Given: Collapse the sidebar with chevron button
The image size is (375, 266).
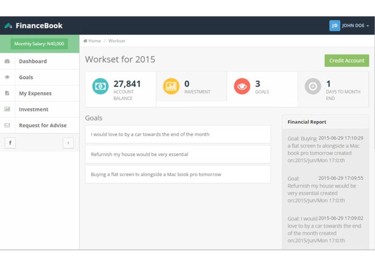Looking at the screenshot, I should pos(68,143).
